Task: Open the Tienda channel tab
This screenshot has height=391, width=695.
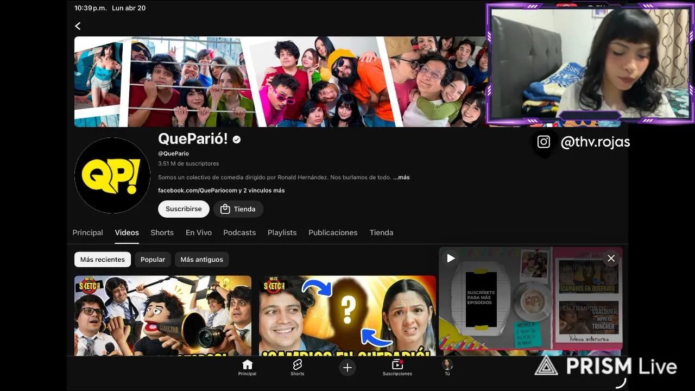Action: point(381,232)
